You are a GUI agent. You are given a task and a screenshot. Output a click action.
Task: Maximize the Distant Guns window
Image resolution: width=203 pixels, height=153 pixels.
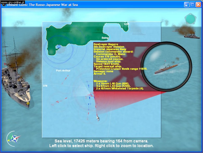(x=192, y=5)
